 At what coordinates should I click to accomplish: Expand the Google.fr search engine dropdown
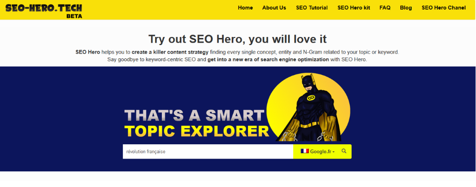pos(317,151)
